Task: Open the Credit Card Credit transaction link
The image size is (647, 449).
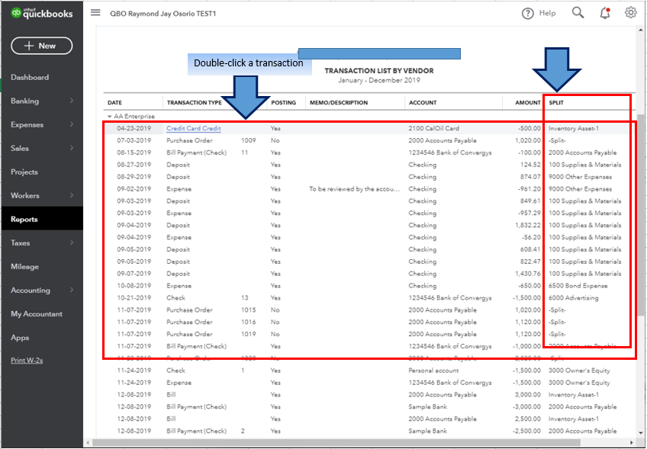Action: click(194, 128)
